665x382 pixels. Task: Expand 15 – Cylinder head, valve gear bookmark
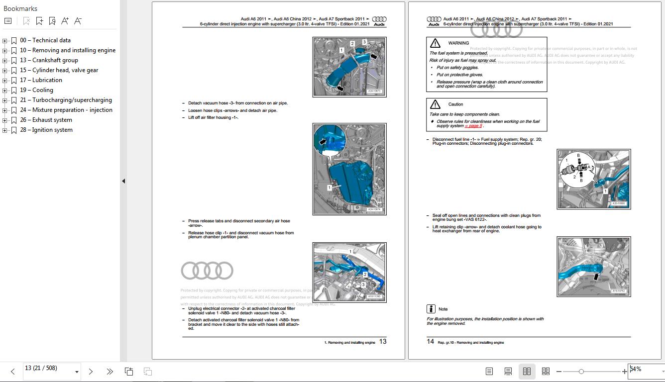[4, 71]
